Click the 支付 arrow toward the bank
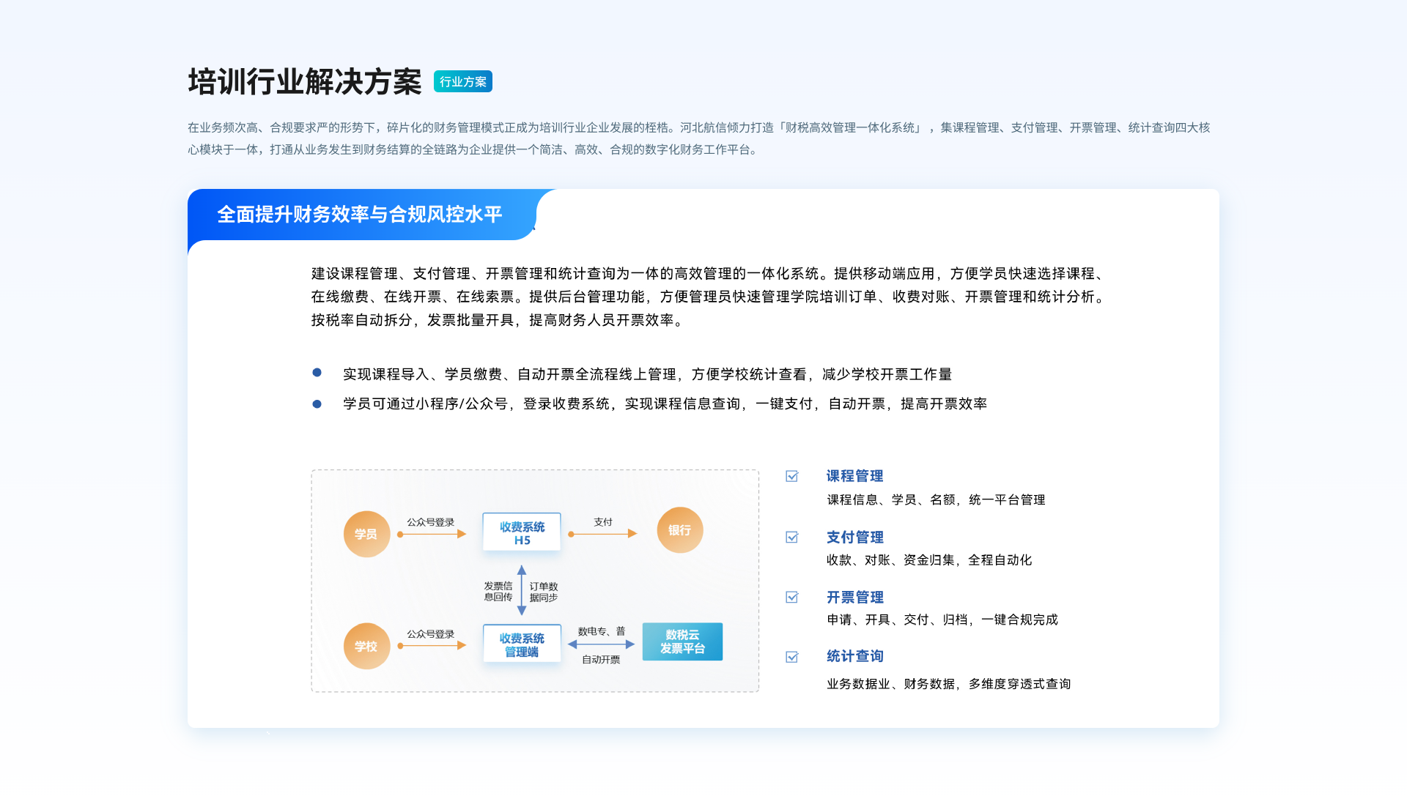The image size is (1407, 796). [x=602, y=534]
